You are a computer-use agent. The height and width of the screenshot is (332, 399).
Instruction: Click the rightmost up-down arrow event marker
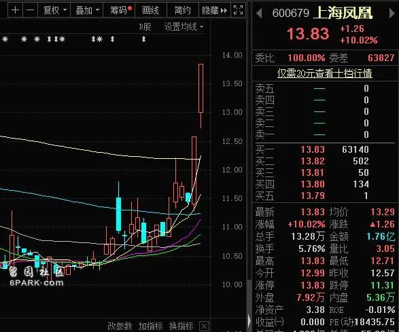click(144, 39)
